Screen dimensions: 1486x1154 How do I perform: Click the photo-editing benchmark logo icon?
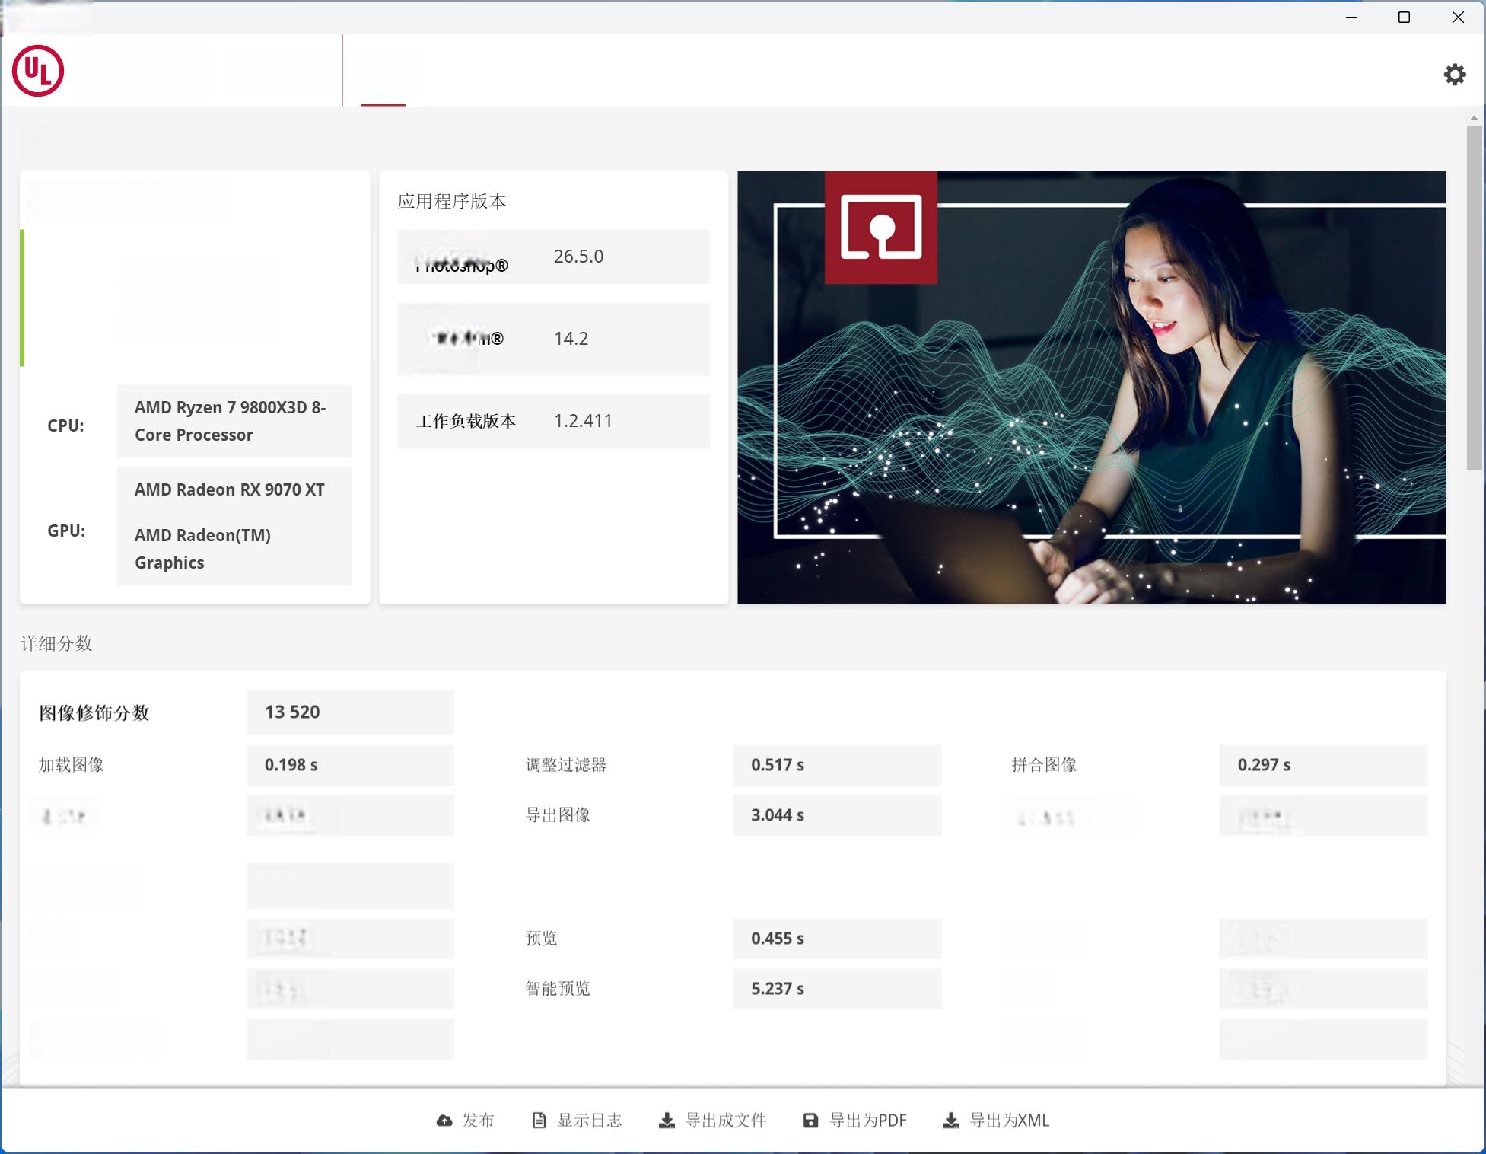[881, 227]
